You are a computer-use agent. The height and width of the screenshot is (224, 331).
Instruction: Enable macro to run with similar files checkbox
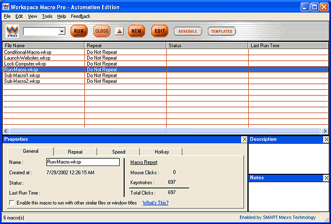(x=12, y=203)
